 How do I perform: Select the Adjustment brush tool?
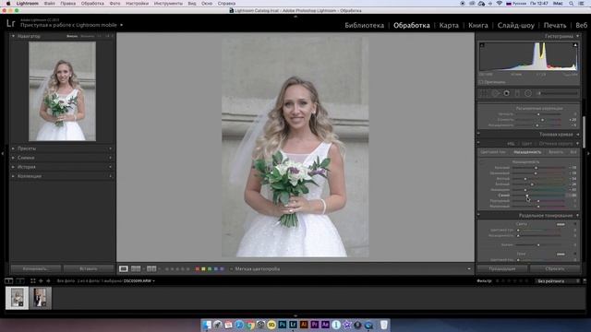point(558,93)
